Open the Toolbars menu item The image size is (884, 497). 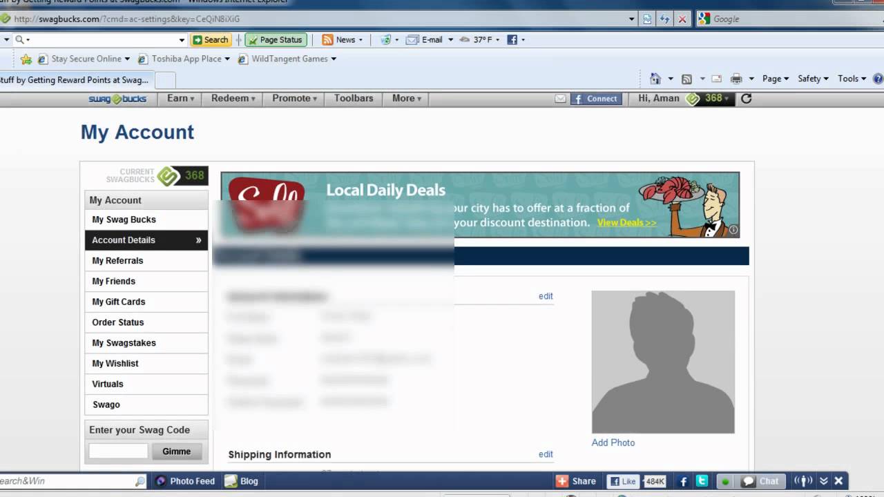(x=354, y=99)
